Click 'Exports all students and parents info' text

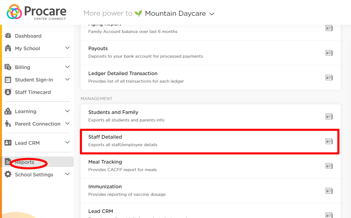tap(126, 120)
